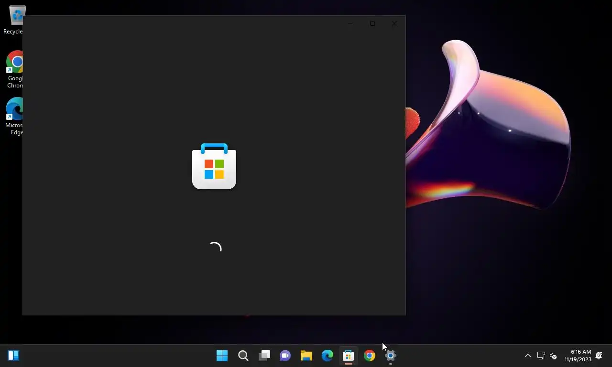This screenshot has width=612, height=367.
Task: Open the Windows Start menu
Action: click(x=222, y=356)
